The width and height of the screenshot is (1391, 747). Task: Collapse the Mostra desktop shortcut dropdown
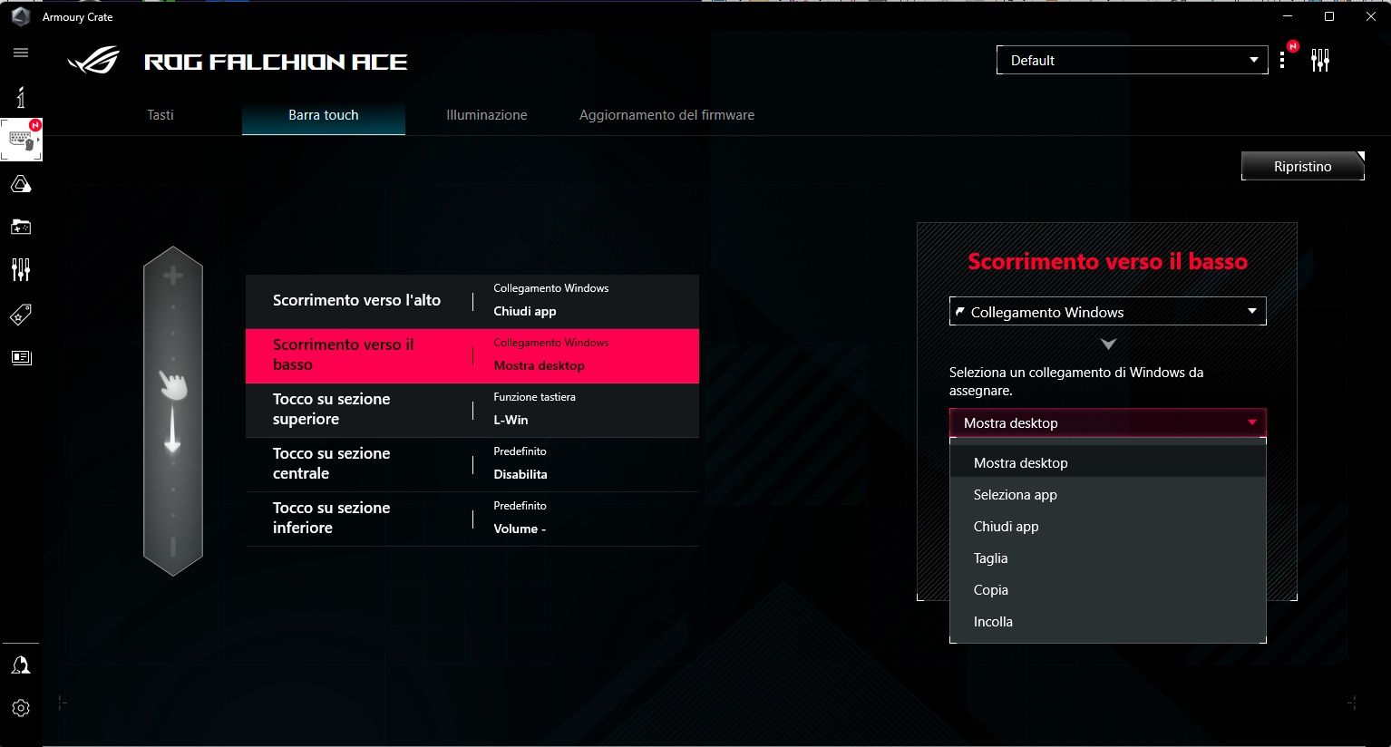[1107, 422]
